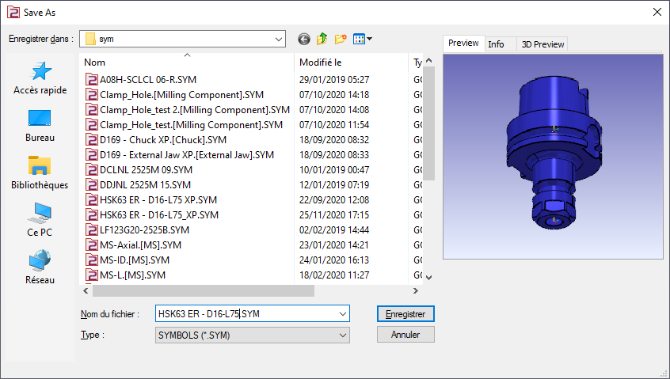Open Accès rapide in the sidebar
Screen dimensions: 670x379
(40, 78)
